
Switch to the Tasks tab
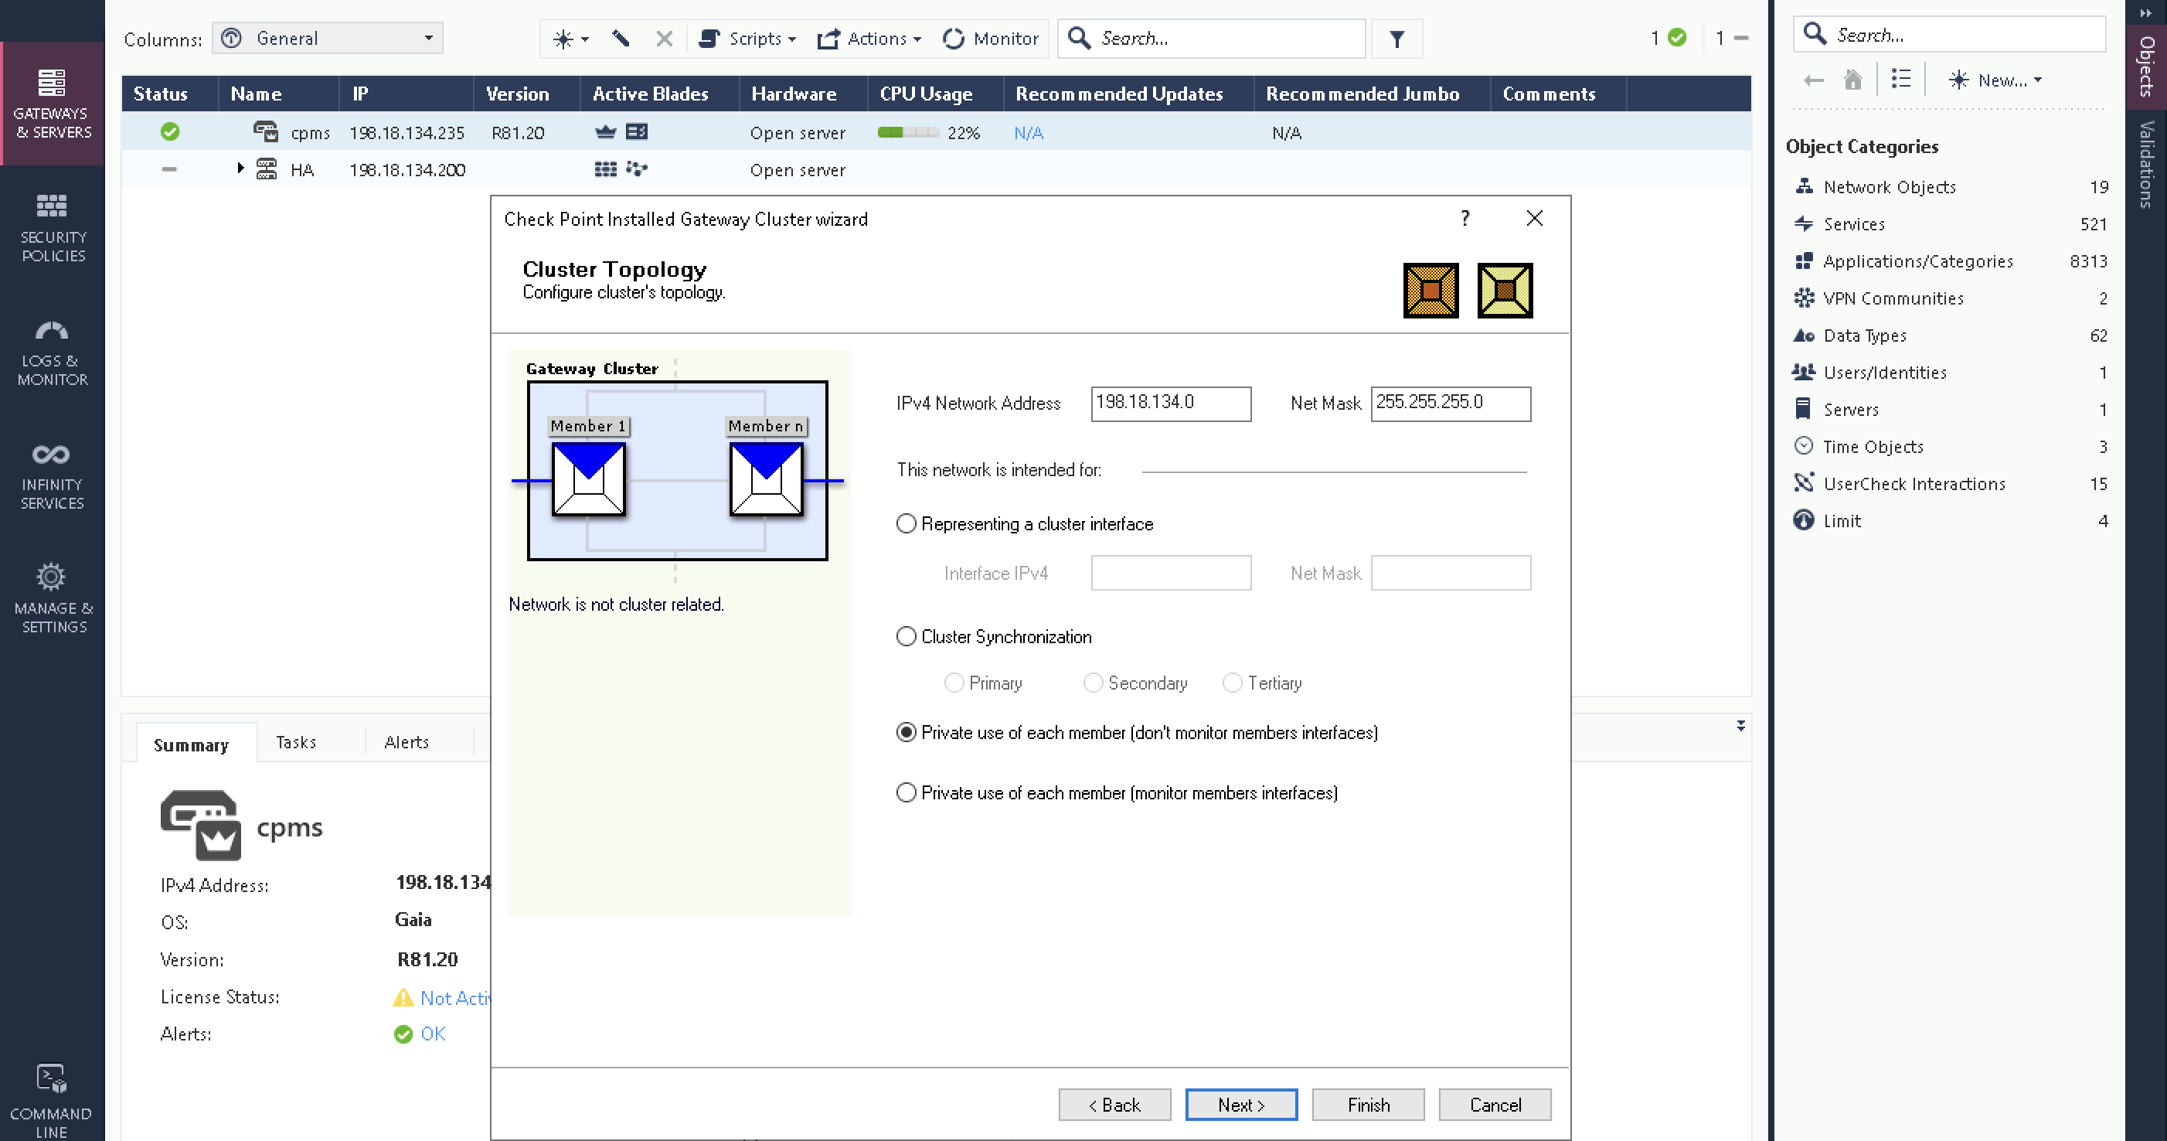(296, 742)
